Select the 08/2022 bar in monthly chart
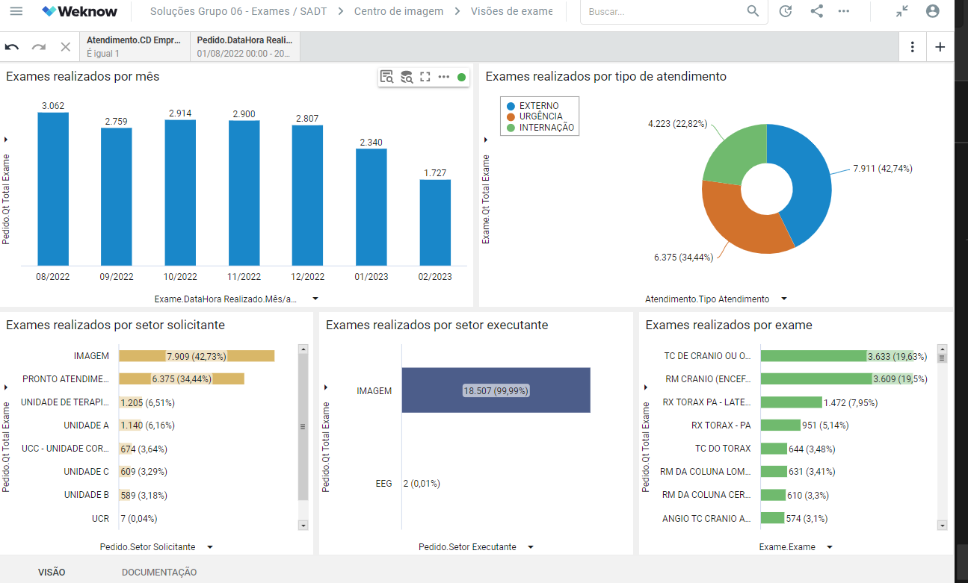 point(53,189)
